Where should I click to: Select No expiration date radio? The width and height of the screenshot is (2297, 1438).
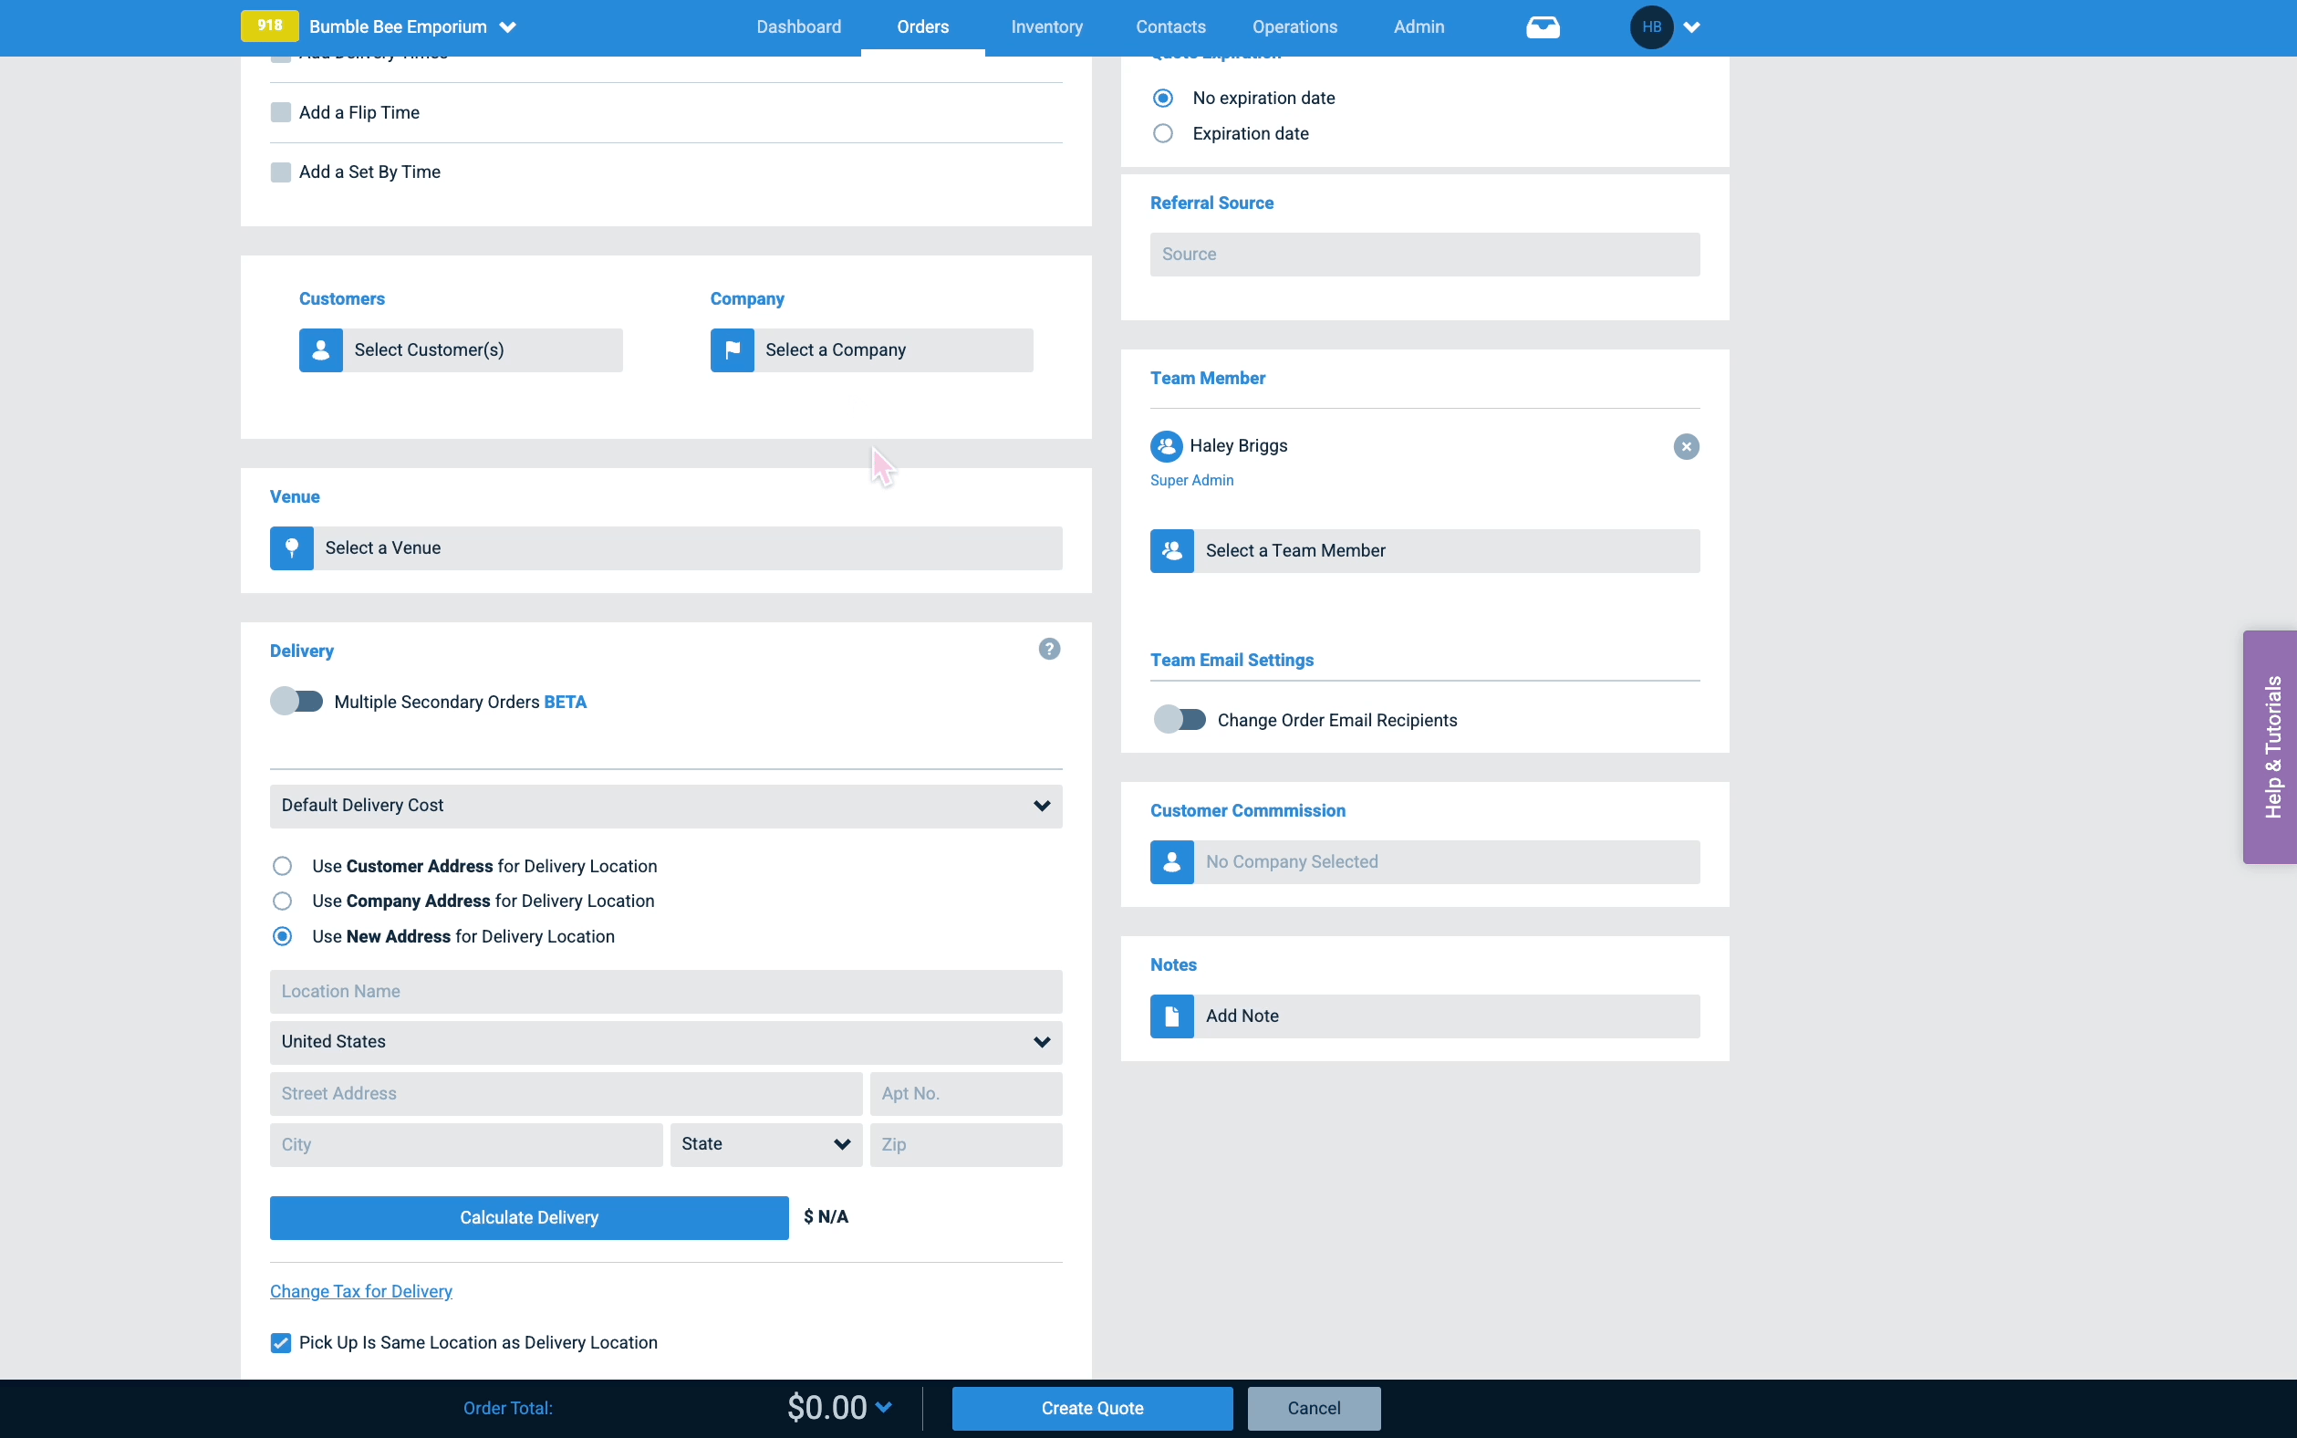coord(1163,98)
